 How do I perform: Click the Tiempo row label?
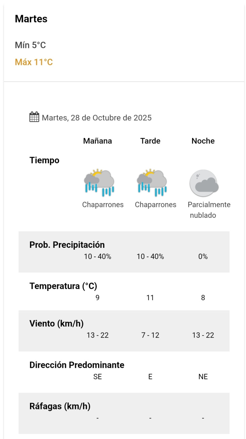tap(44, 160)
